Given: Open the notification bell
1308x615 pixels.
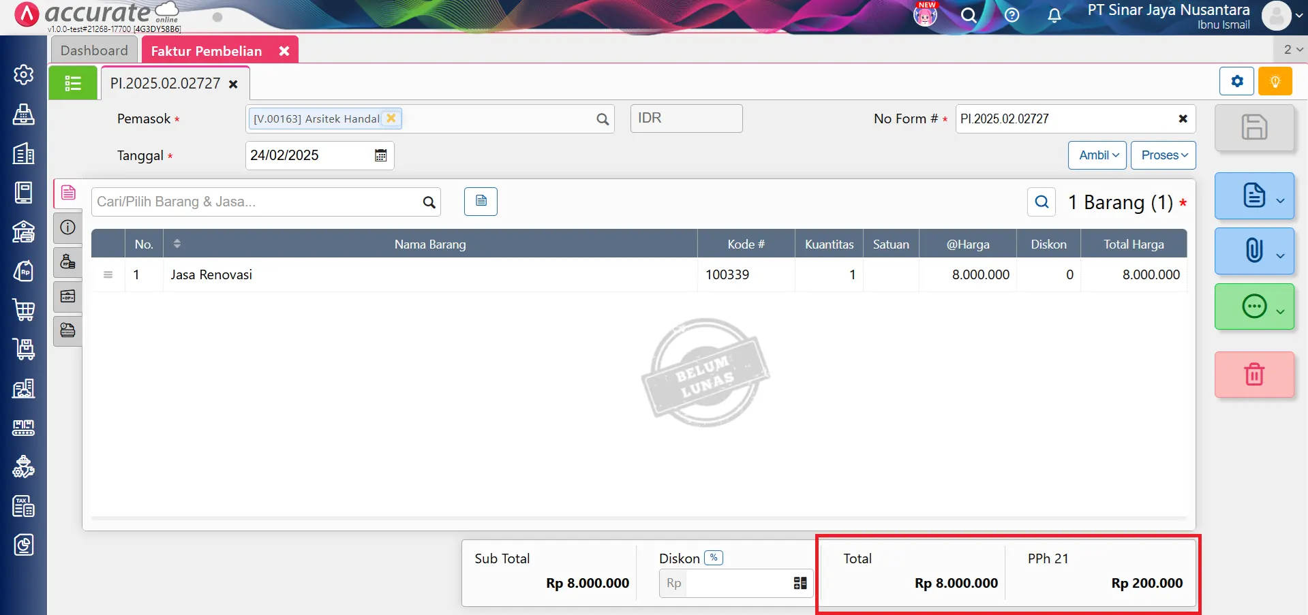Looking at the screenshot, I should [1054, 15].
